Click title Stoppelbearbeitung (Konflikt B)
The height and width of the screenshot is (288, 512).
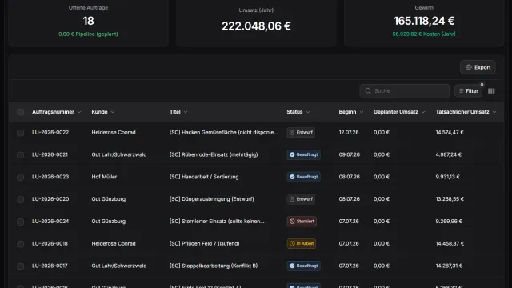pos(214,266)
